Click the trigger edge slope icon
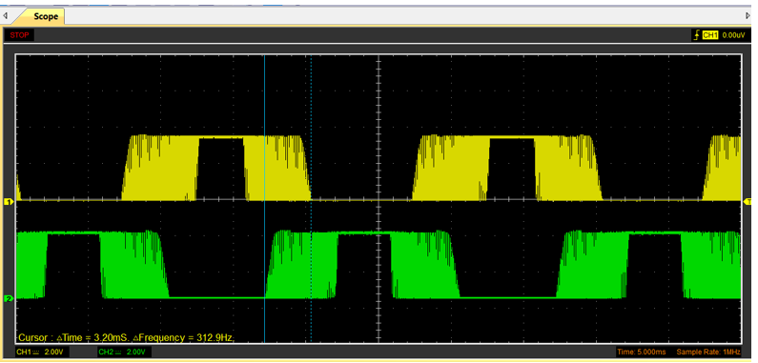 pos(697,35)
